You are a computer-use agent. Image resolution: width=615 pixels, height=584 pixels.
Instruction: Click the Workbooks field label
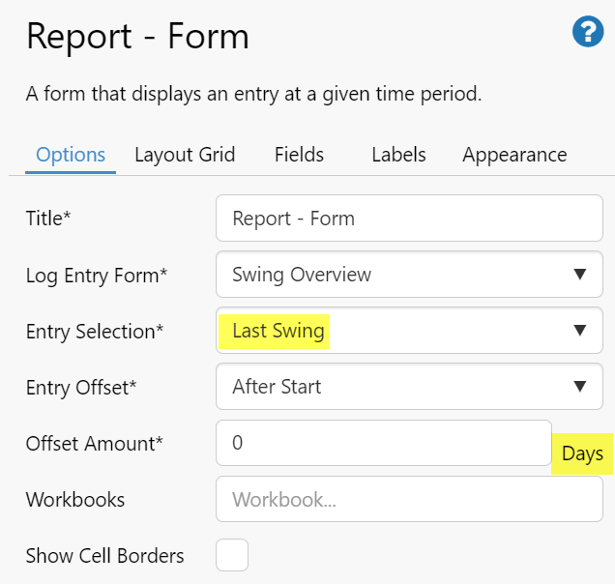(75, 500)
